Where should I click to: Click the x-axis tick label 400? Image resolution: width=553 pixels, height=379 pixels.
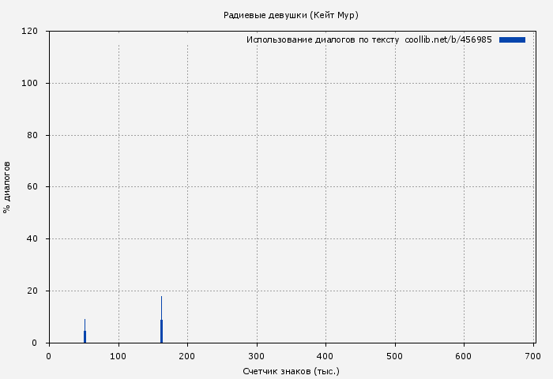(x=325, y=356)
